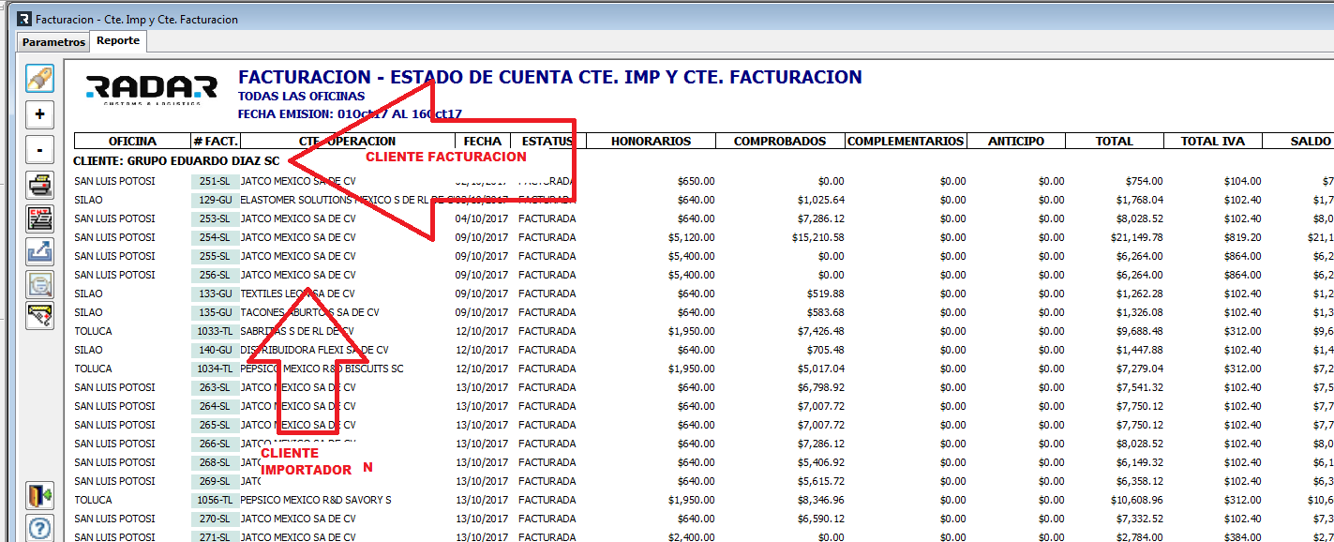Export the report using the arrow-tray icon

point(39,251)
